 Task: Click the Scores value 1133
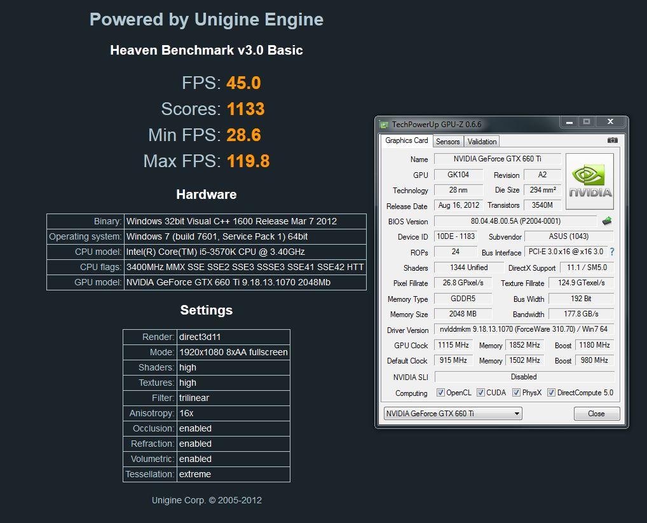pos(245,109)
